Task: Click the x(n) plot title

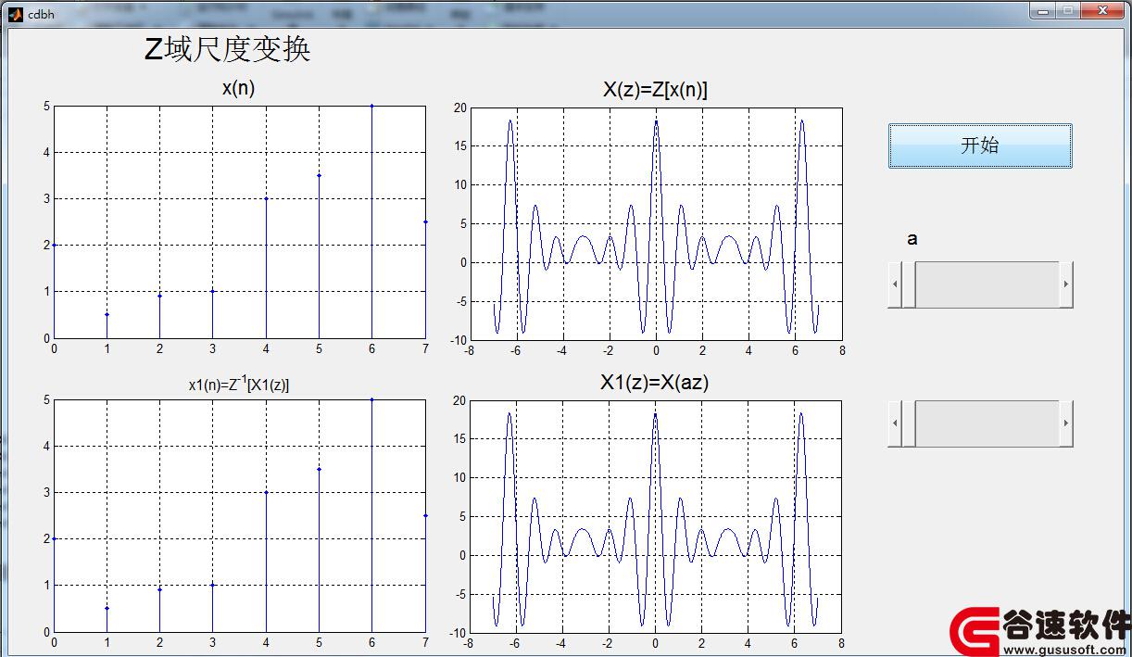Action: coord(239,88)
